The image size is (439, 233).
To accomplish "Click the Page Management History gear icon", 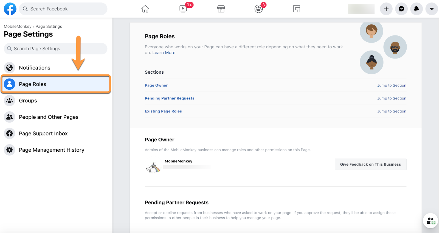I will tap(10, 150).
